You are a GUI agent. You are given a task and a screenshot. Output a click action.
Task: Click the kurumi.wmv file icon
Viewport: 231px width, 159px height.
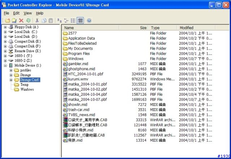(x=65, y=79)
